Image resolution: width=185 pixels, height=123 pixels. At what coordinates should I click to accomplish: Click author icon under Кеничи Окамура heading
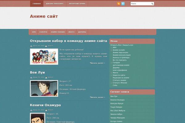(46, 110)
